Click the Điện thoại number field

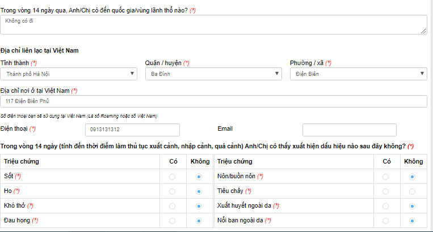[x=132, y=130]
